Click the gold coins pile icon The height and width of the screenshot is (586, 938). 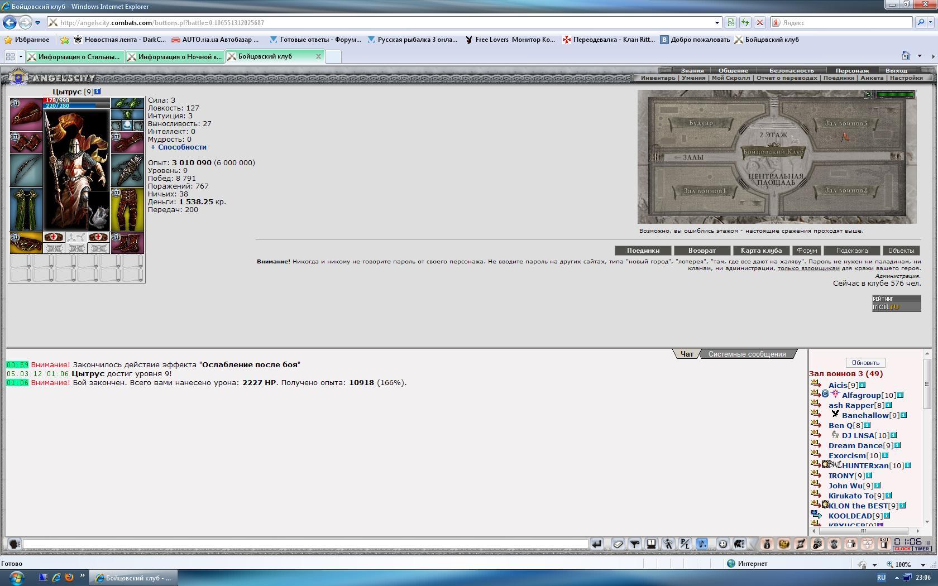tap(784, 544)
